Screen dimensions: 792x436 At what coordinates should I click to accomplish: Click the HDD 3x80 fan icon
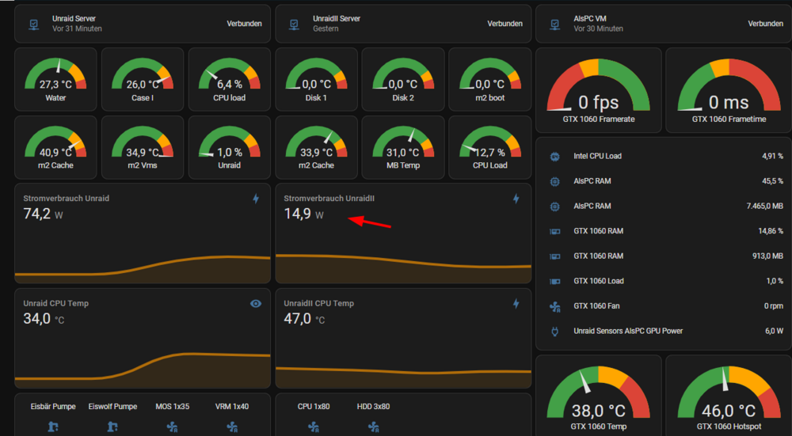tap(373, 427)
